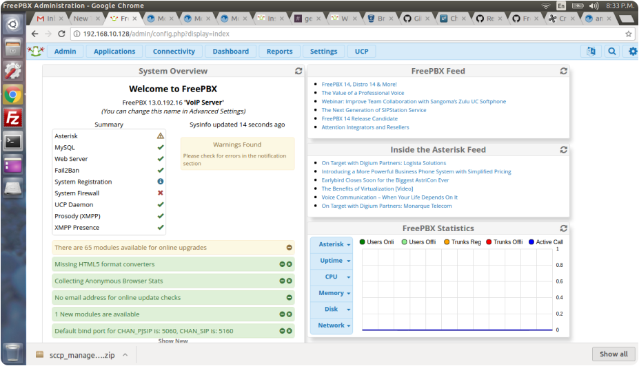Toggle the Active Call legend series
This screenshot has height=366, width=639.
click(545, 242)
